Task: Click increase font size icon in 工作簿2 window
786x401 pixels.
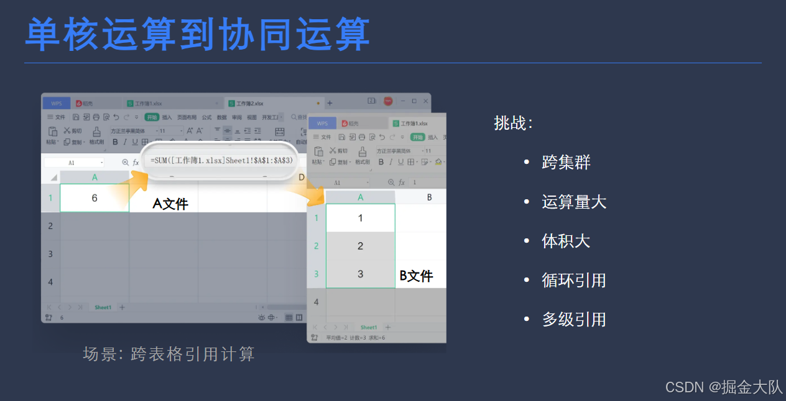Action: [190, 130]
